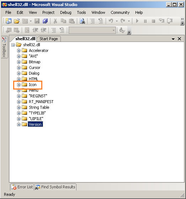Open the File menu

pyautogui.click(x=8, y=12)
